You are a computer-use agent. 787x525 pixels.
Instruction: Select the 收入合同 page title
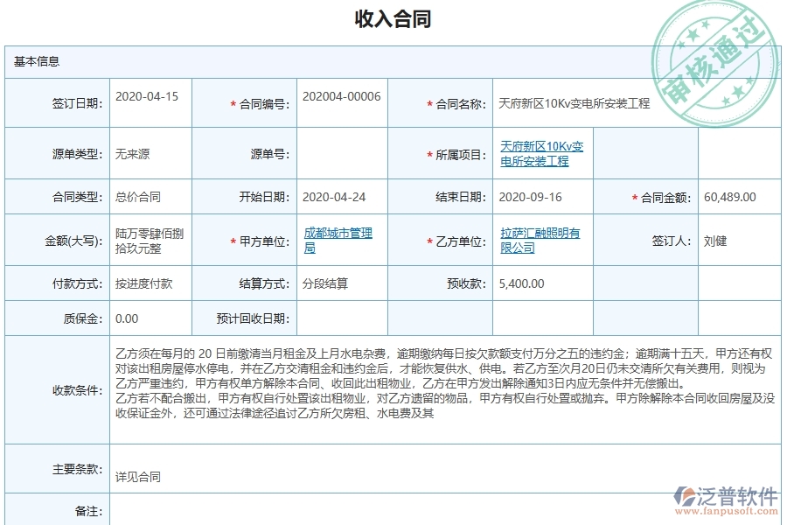pyautogui.click(x=393, y=17)
